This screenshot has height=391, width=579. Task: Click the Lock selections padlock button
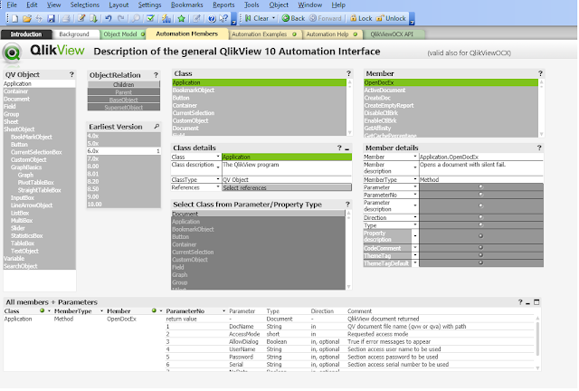(x=361, y=18)
